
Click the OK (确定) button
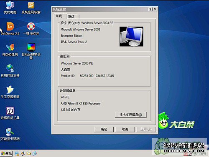tap(104, 130)
